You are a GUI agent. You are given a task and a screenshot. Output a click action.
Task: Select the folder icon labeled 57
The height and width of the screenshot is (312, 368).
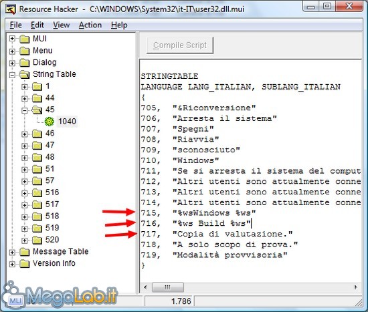(x=37, y=181)
